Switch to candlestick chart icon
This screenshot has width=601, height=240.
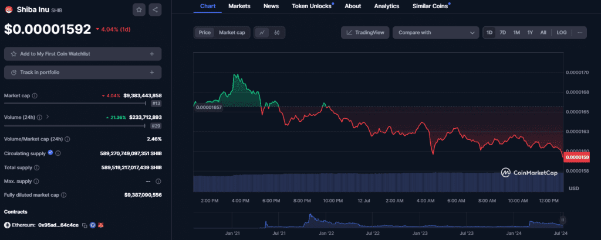pos(277,33)
